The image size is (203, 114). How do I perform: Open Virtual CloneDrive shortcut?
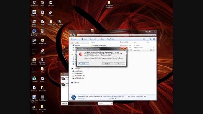click(34, 61)
